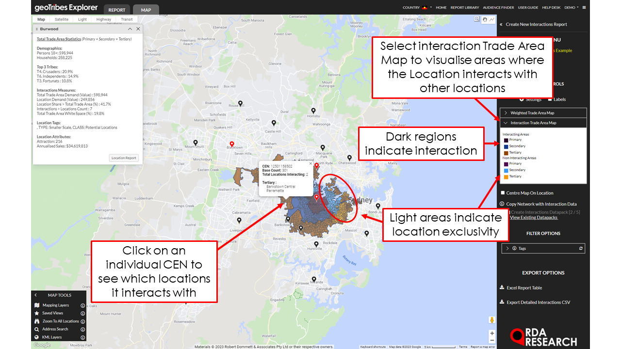This screenshot has width=621, height=349.
Task: Open the Audience Finder
Action: coord(498,8)
